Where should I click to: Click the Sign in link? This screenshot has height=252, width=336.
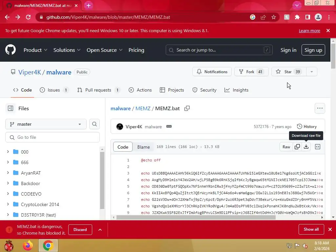coord(288,50)
